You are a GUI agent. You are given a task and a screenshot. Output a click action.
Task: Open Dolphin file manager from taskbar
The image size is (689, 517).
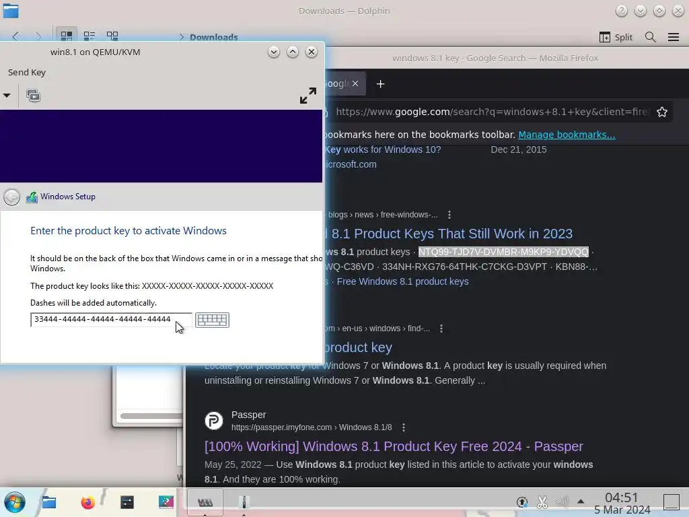(48, 502)
